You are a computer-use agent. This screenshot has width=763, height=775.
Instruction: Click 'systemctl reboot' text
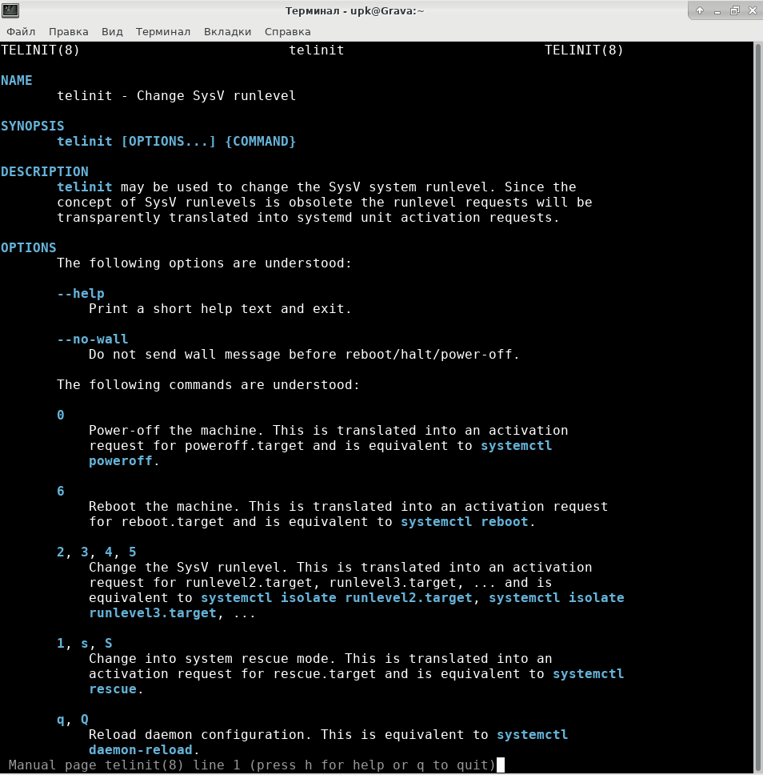(x=464, y=522)
